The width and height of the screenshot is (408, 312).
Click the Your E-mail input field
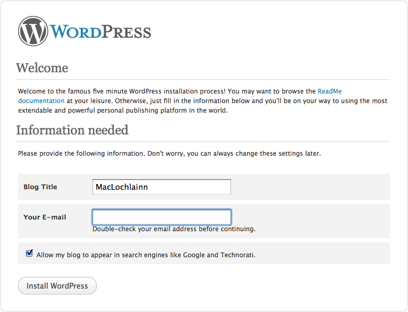coord(161,217)
